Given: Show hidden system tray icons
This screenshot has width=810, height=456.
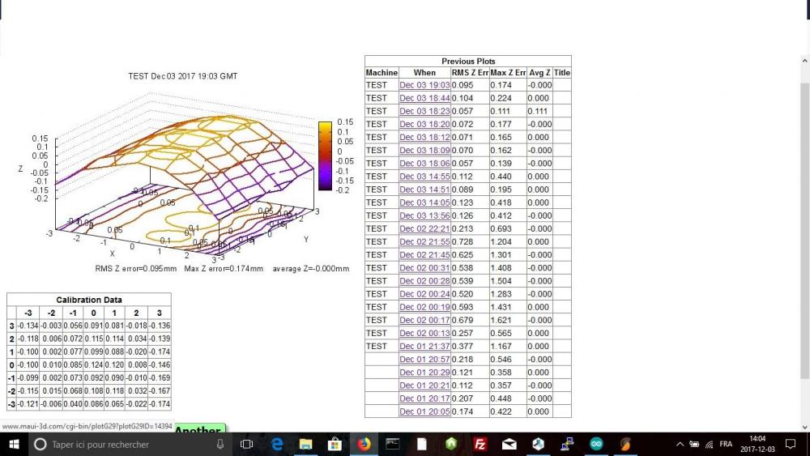Looking at the screenshot, I should coord(680,444).
